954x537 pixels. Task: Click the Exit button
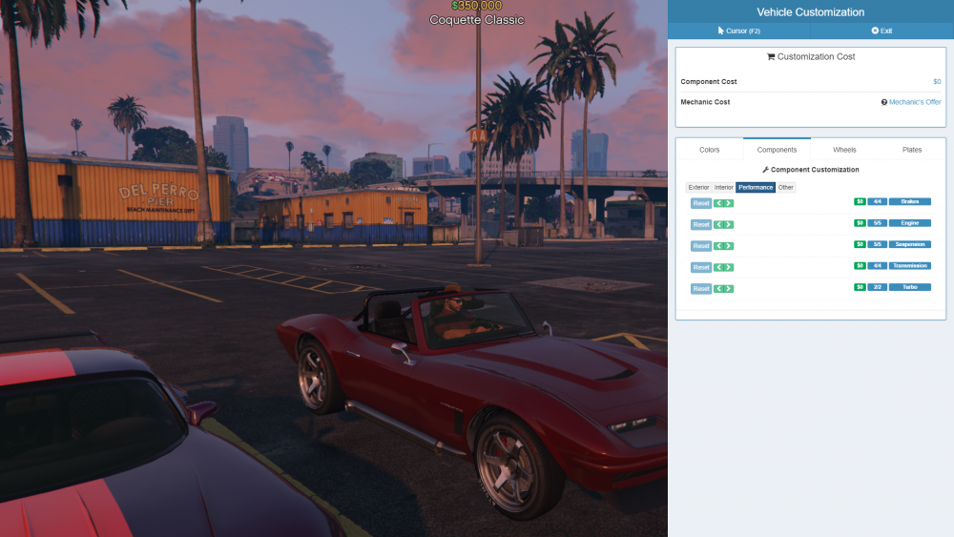881,31
